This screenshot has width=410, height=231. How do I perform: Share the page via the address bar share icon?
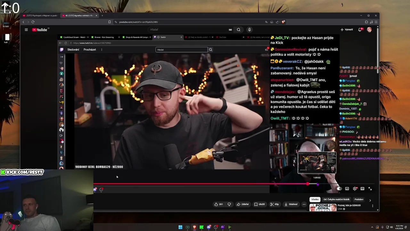click(x=277, y=22)
